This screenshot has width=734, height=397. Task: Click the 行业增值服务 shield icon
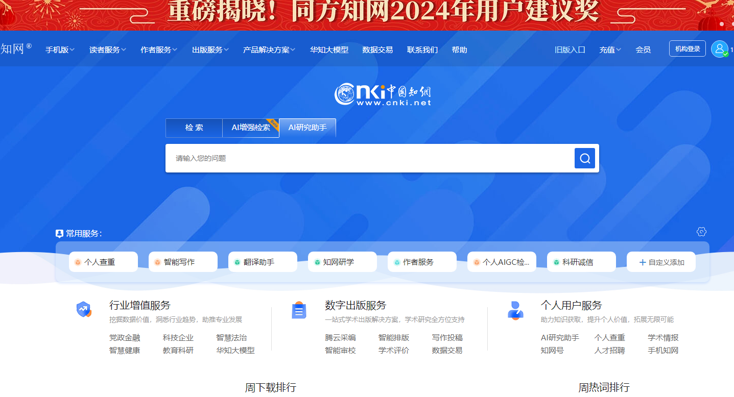[84, 309]
